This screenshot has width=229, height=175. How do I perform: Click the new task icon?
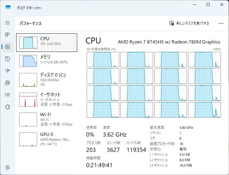tap(172, 23)
